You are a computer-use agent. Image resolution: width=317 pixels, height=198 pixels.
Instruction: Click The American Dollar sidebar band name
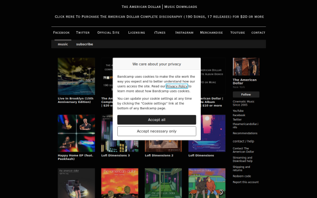[245, 81]
